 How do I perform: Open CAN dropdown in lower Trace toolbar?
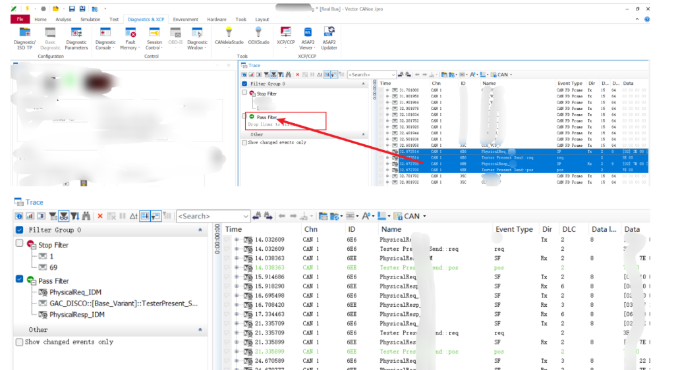(424, 216)
